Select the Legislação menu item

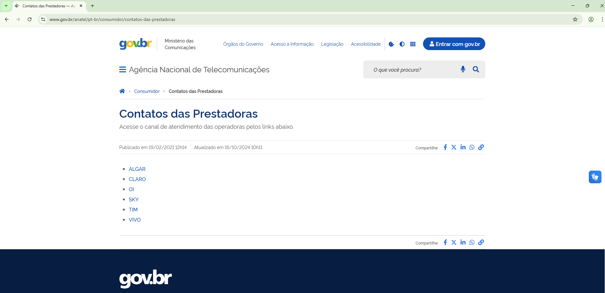[x=332, y=44]
